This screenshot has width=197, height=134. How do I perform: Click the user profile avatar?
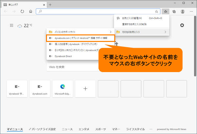pyautogui.click(x=183, y=11)
